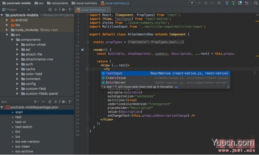Open the Project panel gear settings
The width and height of the screenshot is (259, 155).
pyautogui.click(x=64, y=9)
